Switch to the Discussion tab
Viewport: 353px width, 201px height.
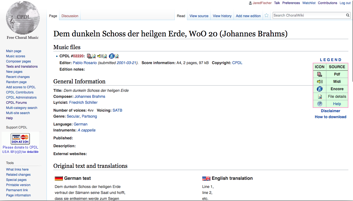pyautogui.click(x=70, y=16)
